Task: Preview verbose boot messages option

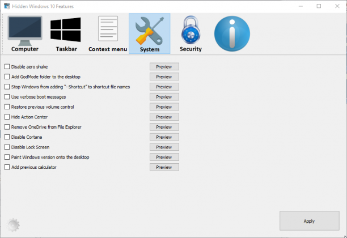Action: coord(164,97)
